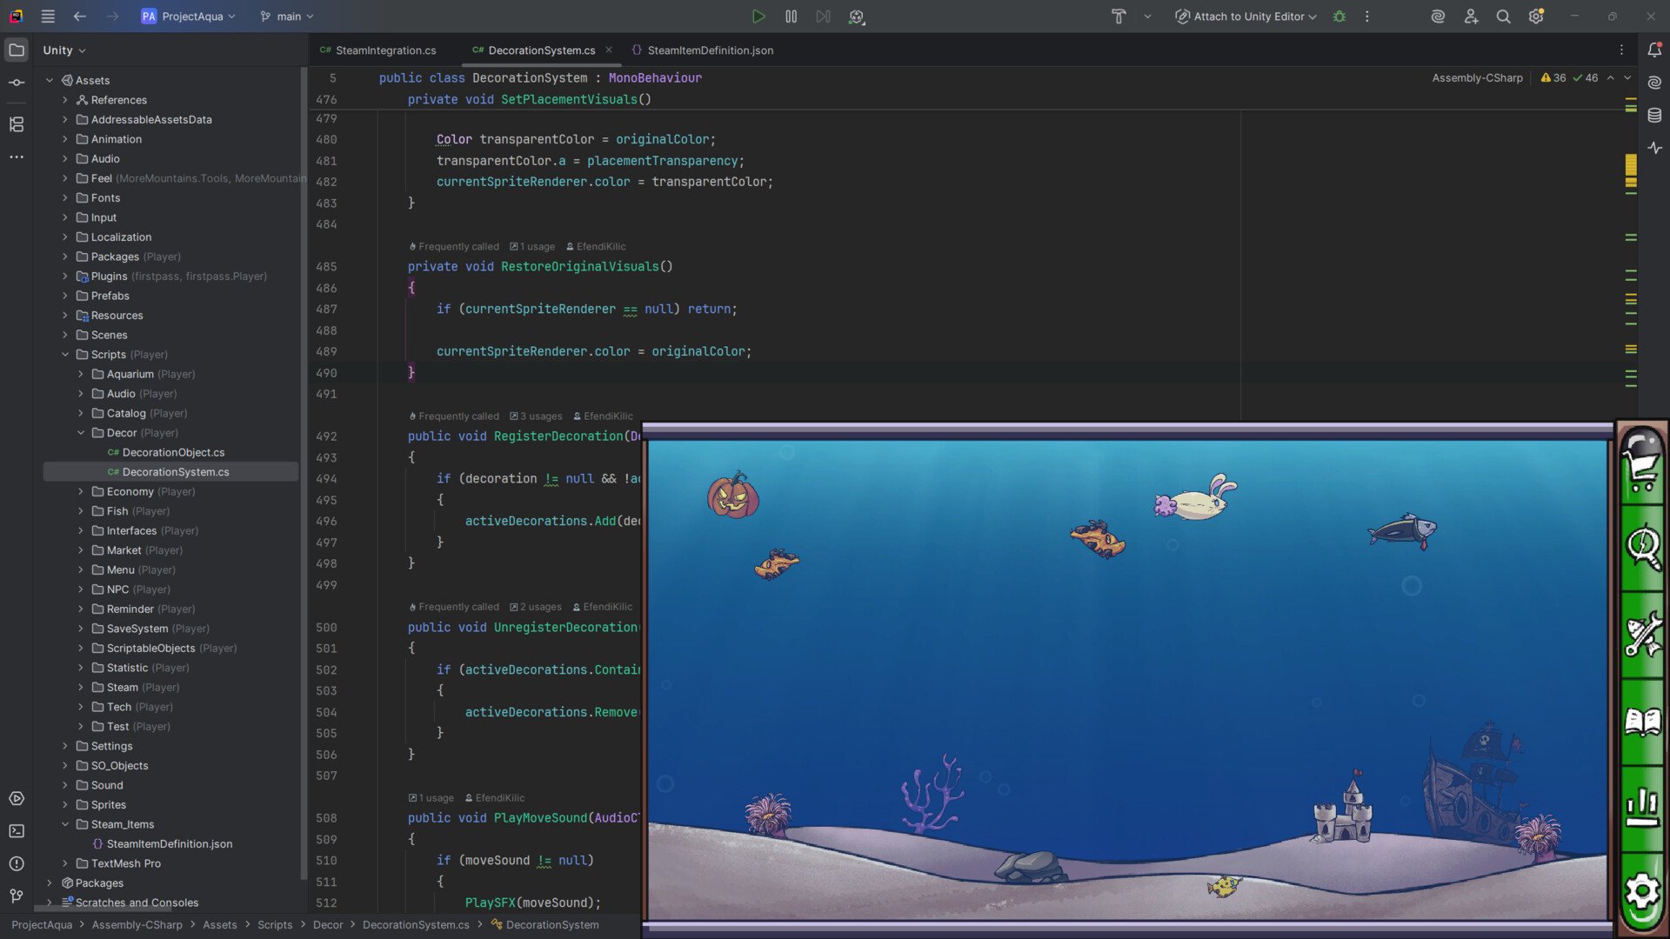
Task: Open Search Everywhere via the magnifier icon
Action: (x=1503, y=16)
